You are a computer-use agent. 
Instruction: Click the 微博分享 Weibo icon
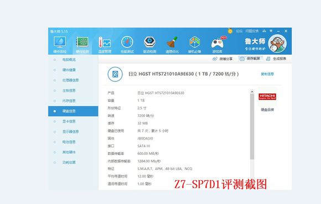pos(215,59)
